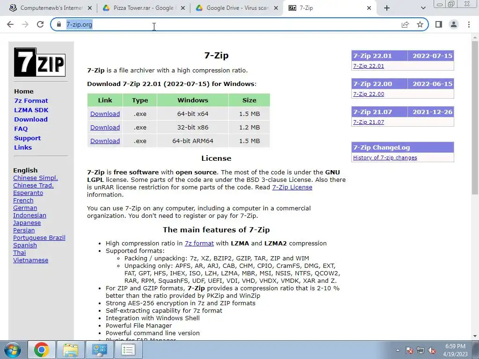The height and width of the screenshot is (359, 479).
Task: Show hidden tray icons arrow
Action: point(398,350)
